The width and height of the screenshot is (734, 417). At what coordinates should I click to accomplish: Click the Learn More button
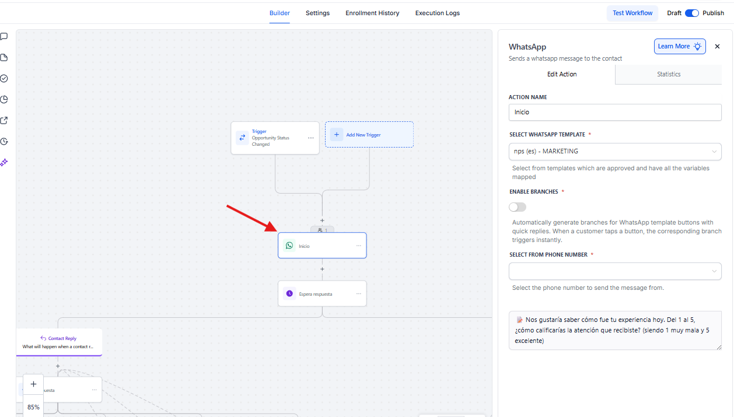(680, 47)
